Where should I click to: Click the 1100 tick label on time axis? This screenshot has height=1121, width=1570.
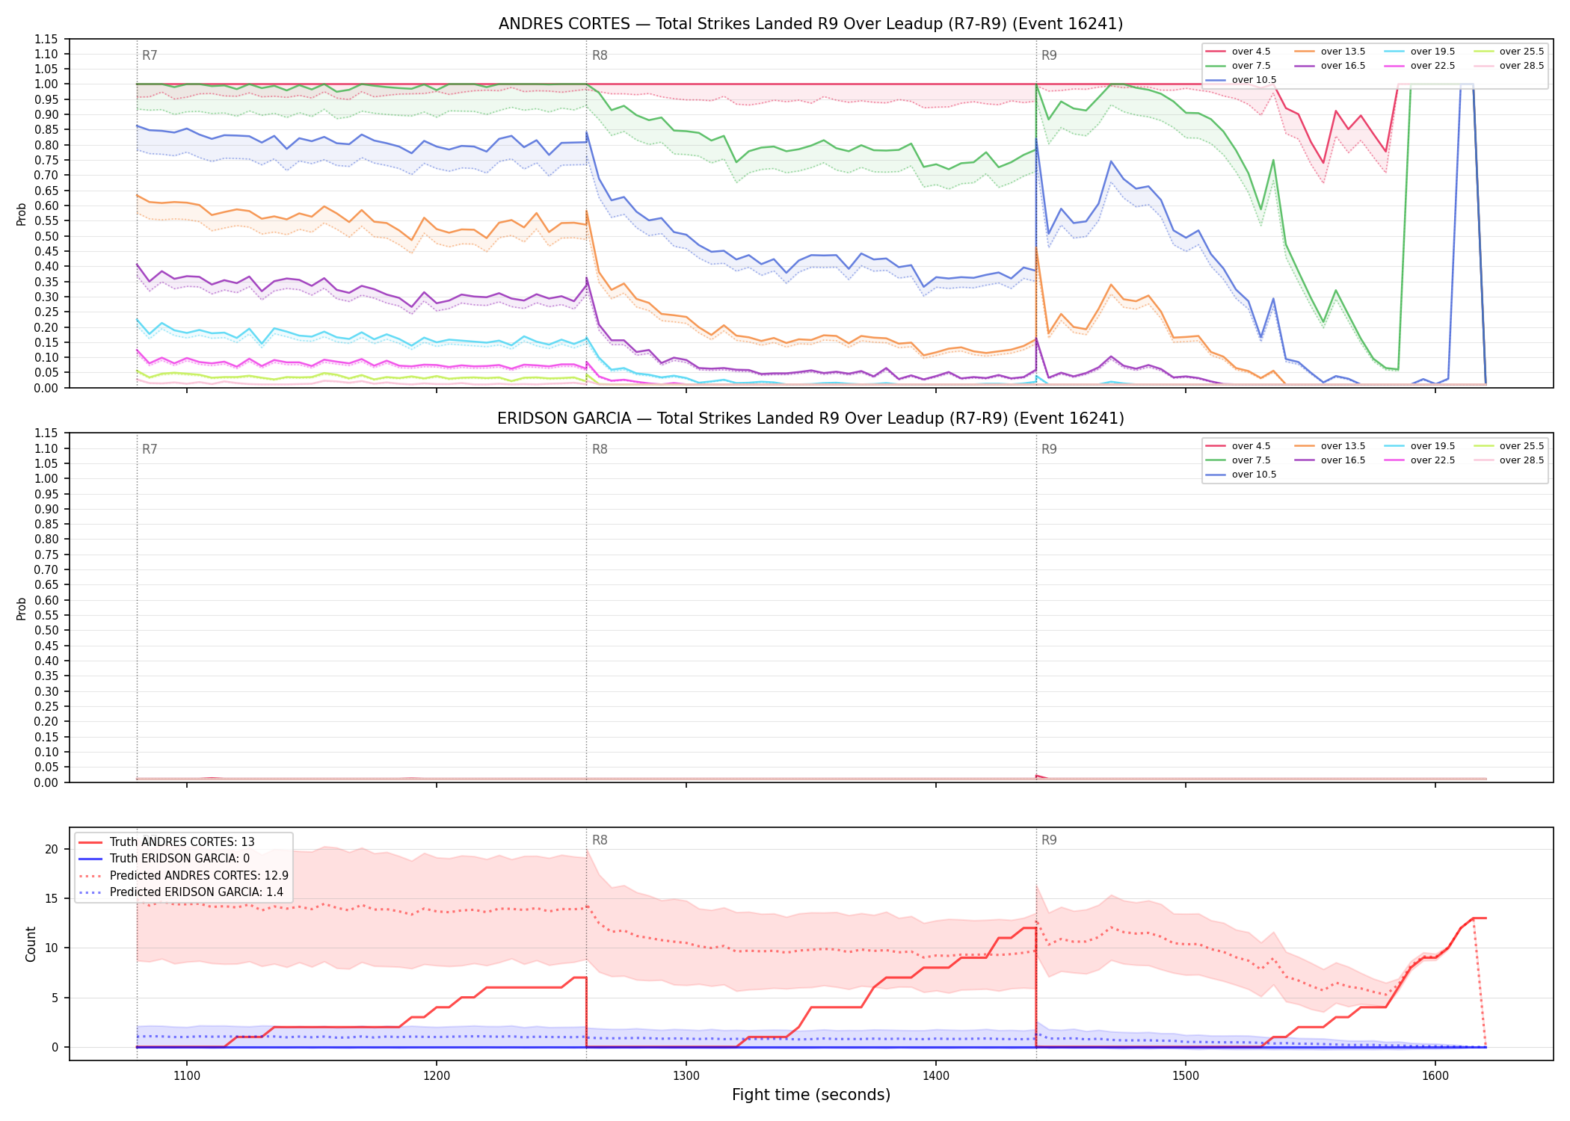(187, 1075)
